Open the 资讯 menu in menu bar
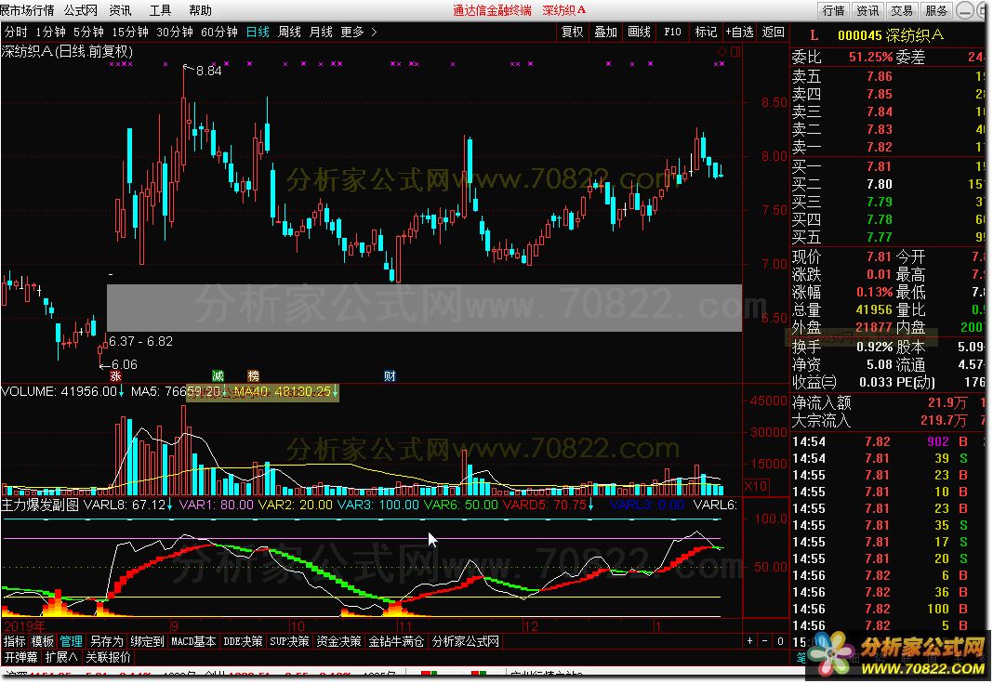This screenshot has height=683, width=993. click(x=120, y=10)
